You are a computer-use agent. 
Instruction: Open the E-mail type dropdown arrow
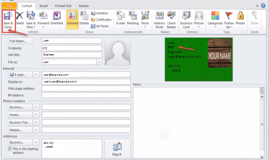(36, 75)
